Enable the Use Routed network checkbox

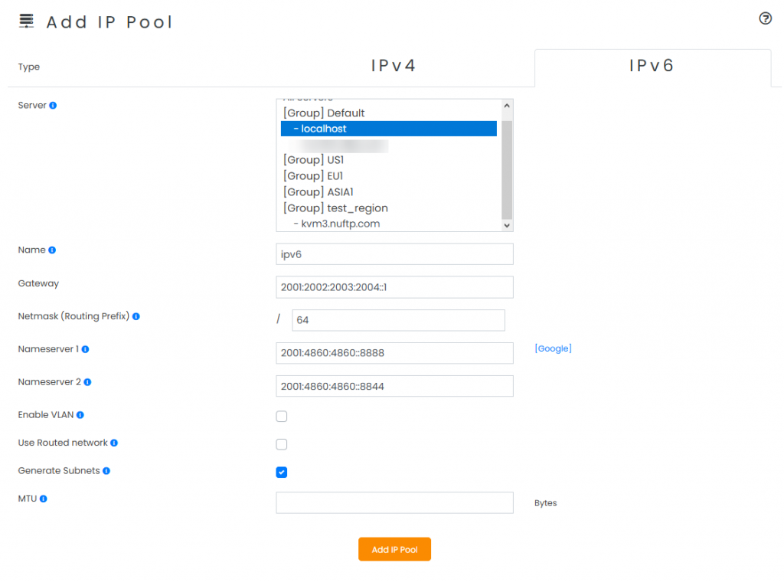(x=282, y=444)
